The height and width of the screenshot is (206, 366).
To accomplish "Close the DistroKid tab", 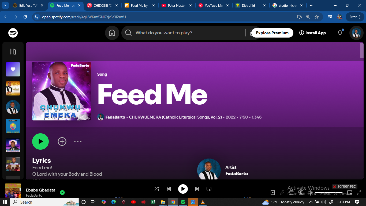I will point(264,5).
